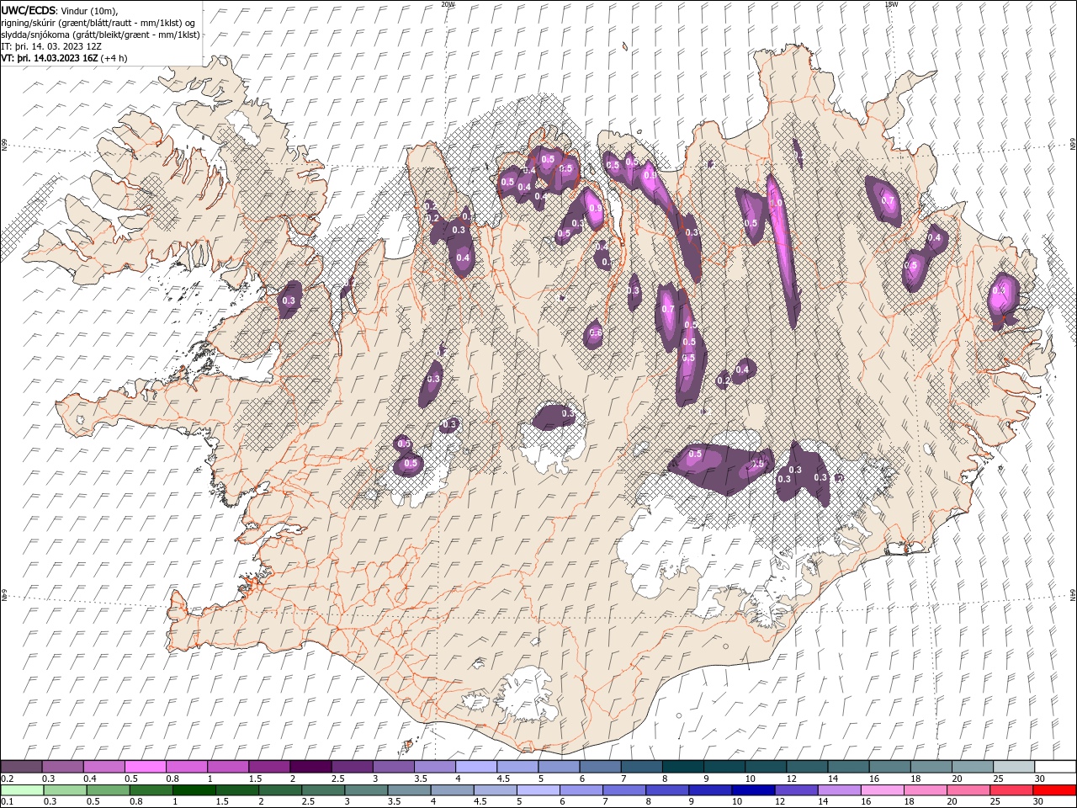Pick the darkest purple 2 swatch in top legend row
Screen dimensions: 1077x808
click(310, 766)
